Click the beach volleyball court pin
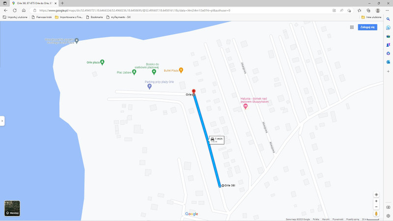The width and height of the screenshot is (393, 221). [154, 72]
